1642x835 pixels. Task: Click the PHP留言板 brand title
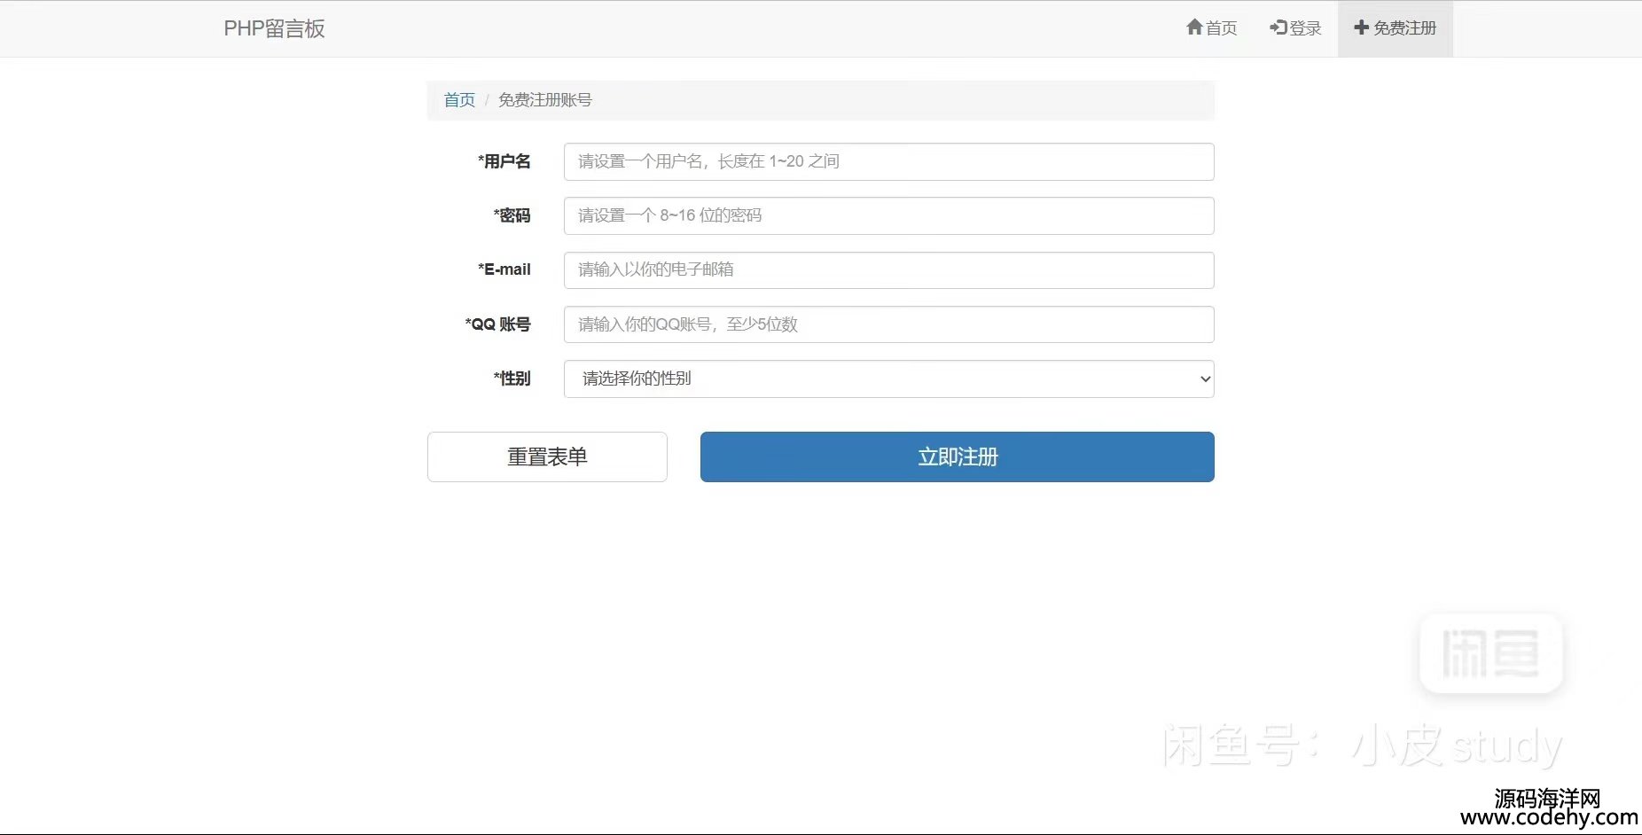pos(274,28)
